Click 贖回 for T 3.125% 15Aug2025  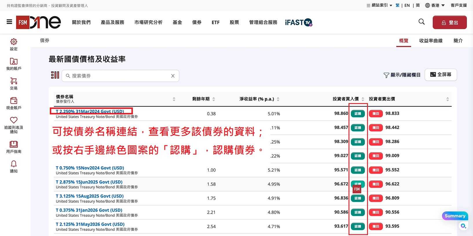point(376,198)
